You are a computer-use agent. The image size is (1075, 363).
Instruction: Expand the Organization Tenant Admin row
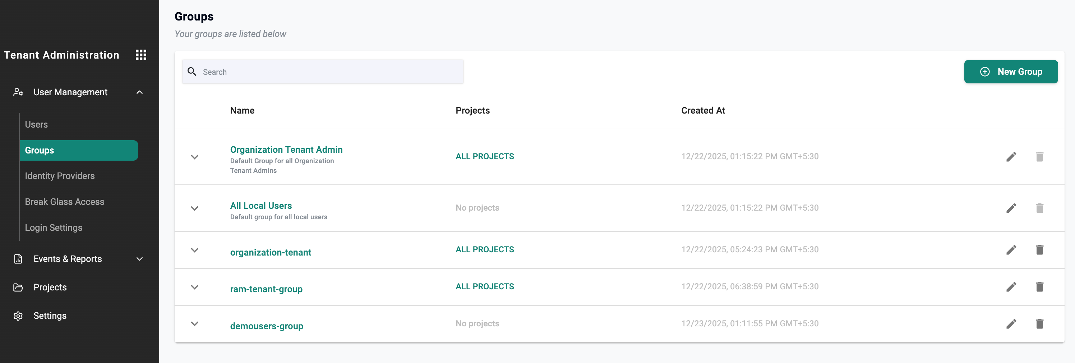point(194,157)
